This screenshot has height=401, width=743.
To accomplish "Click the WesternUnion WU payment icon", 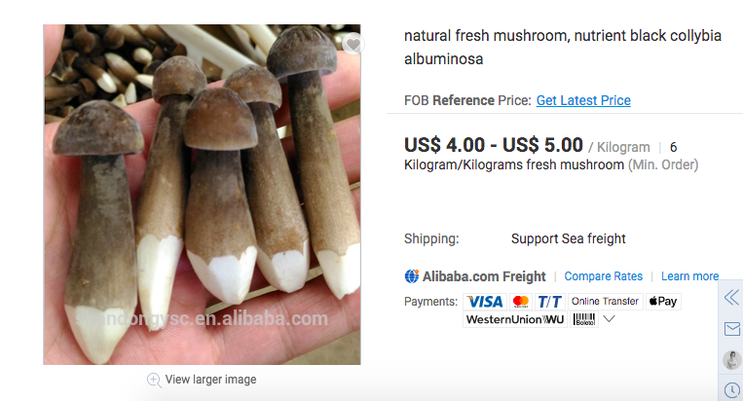I will [514, 319].
